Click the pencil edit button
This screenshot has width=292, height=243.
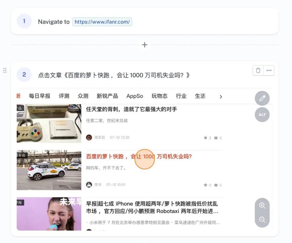pyautogui.click(x=262, y=98)
